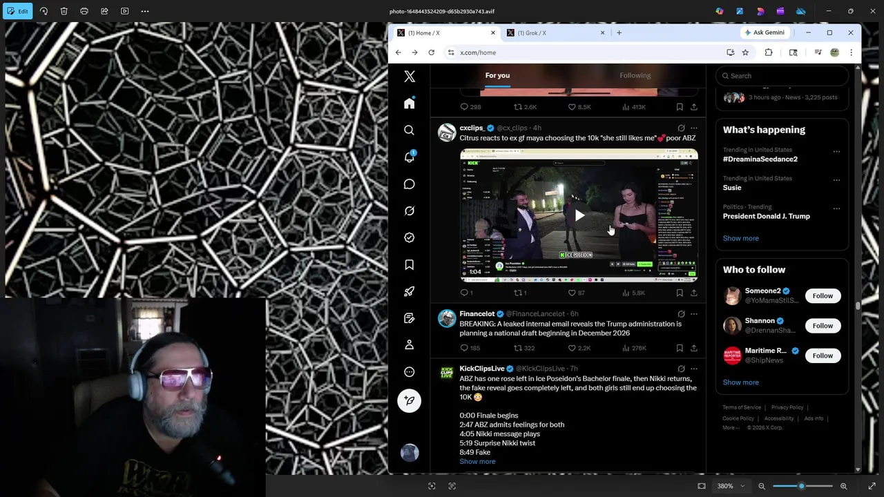Image resolution: width=884 pixels, height=497 pixels.
Task: Open more options on the cxclips_ post
Action: tap(694, 128)
